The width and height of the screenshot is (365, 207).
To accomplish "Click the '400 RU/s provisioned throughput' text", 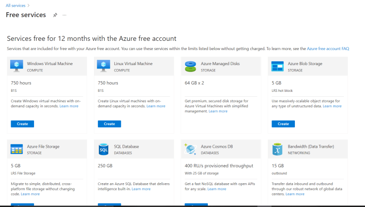I will (219, 166).
